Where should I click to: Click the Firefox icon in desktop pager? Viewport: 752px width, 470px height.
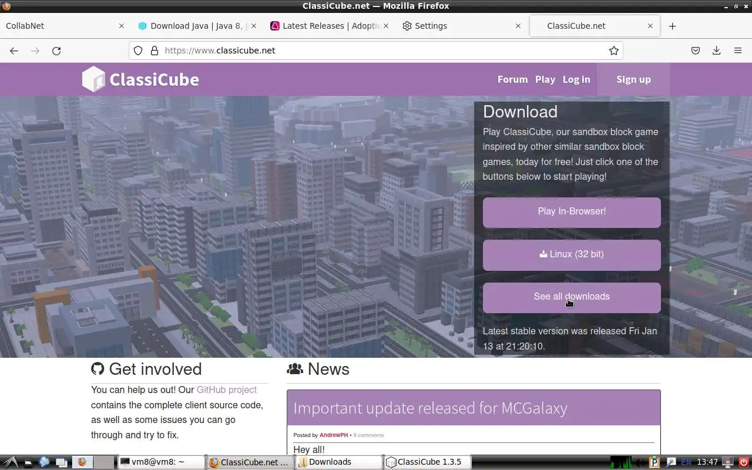[x=82, y=462]
